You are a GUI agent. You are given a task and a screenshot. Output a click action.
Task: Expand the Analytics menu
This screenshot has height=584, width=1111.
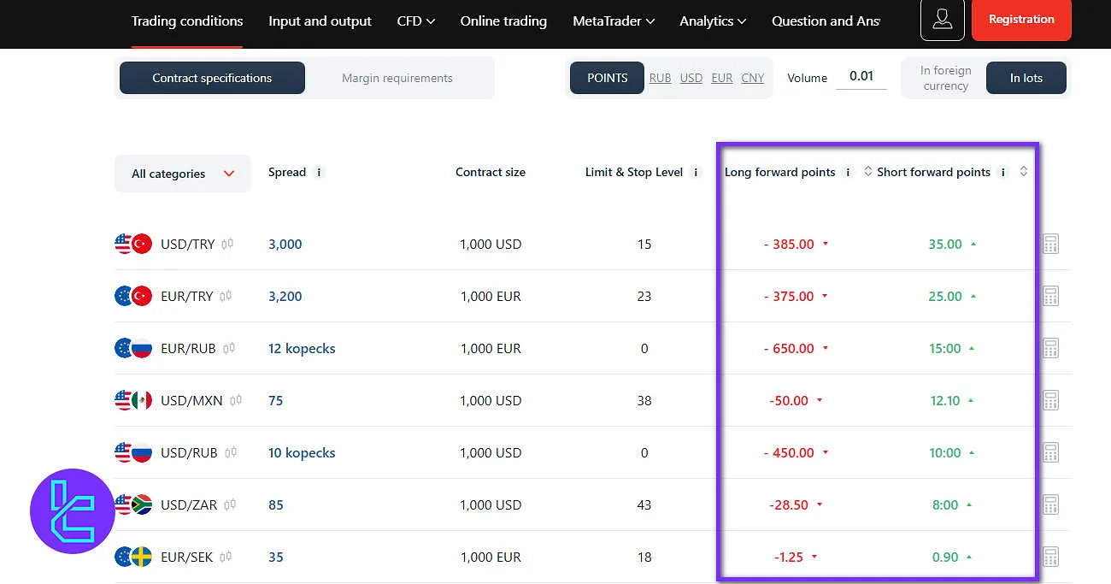[712, 21]
